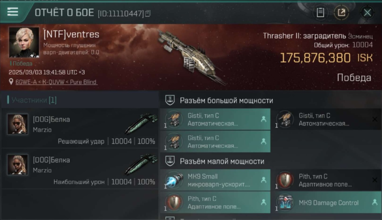Image resolution: width=382 pixels, height=220 pixels.
Task: Click the person icon on MK9 Damage Control
Action: (375, 202)
